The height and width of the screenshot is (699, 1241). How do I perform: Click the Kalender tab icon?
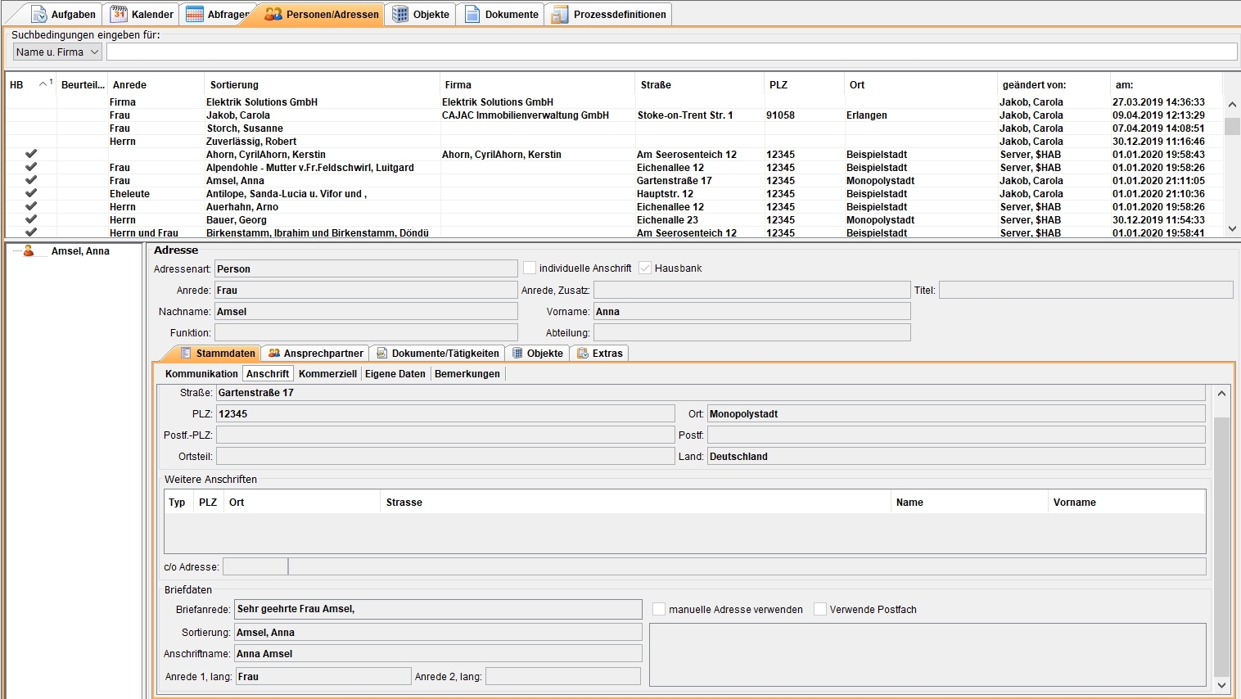point(119,14)
